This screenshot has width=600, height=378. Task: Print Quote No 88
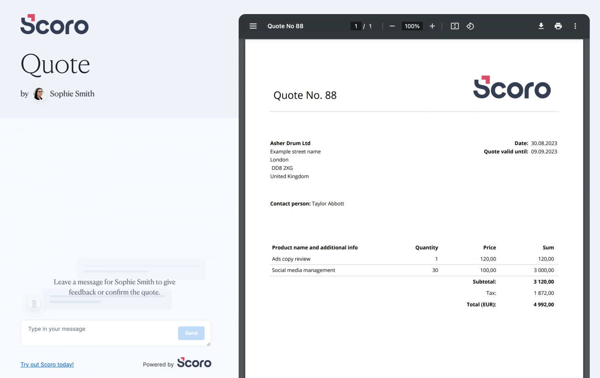[x=558, y=26]
